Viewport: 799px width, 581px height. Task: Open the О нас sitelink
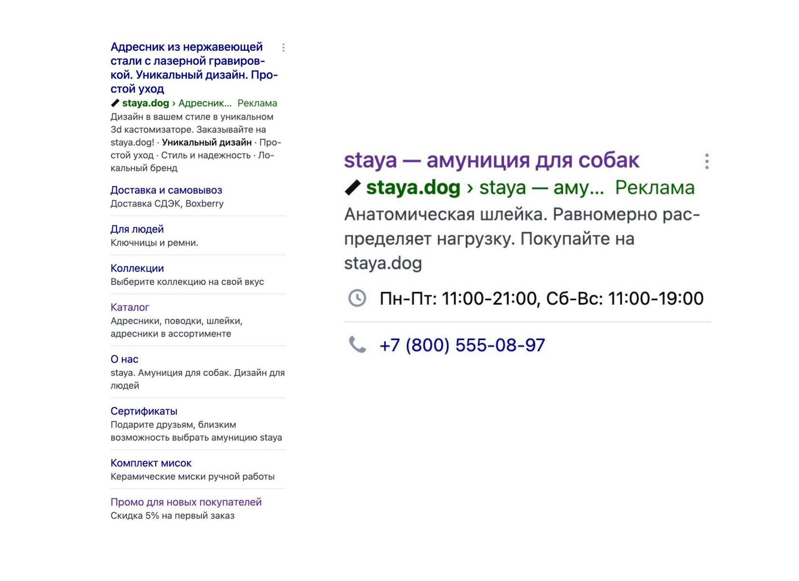coord(124,359)
